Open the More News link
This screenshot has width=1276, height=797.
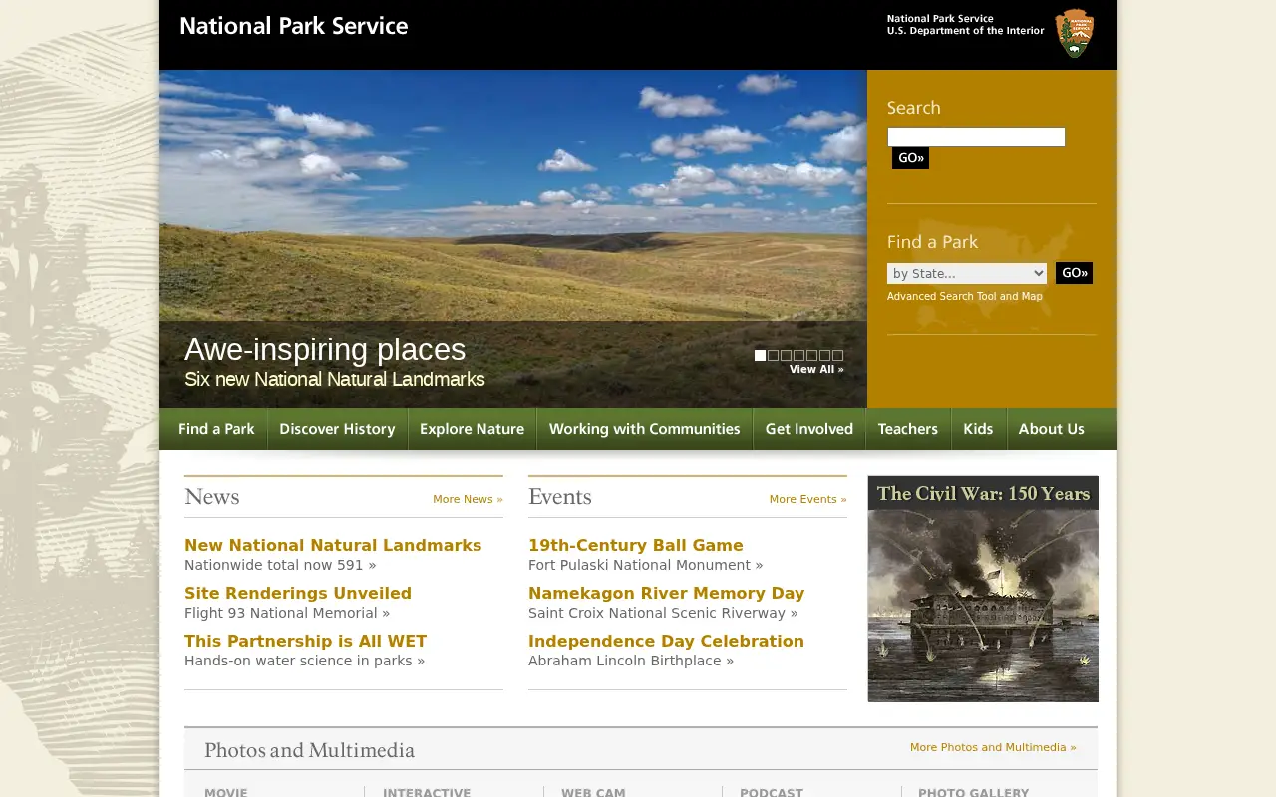point(468,499)
